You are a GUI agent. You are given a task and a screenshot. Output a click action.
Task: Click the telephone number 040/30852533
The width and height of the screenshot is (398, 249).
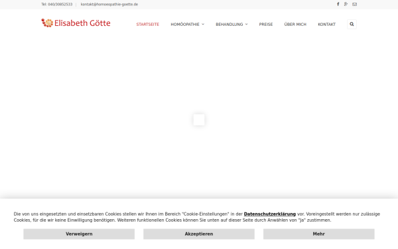coord(60,5)
